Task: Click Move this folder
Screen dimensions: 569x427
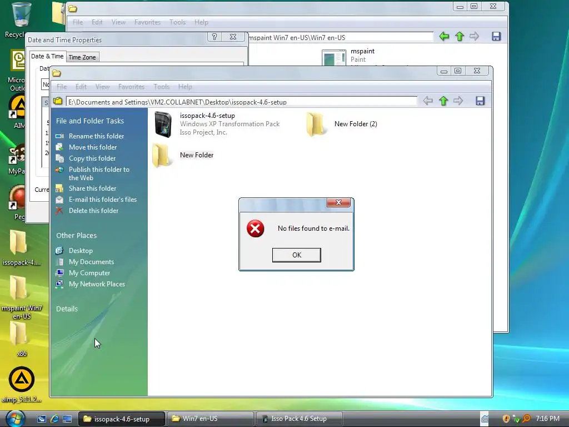Action: 93,147
